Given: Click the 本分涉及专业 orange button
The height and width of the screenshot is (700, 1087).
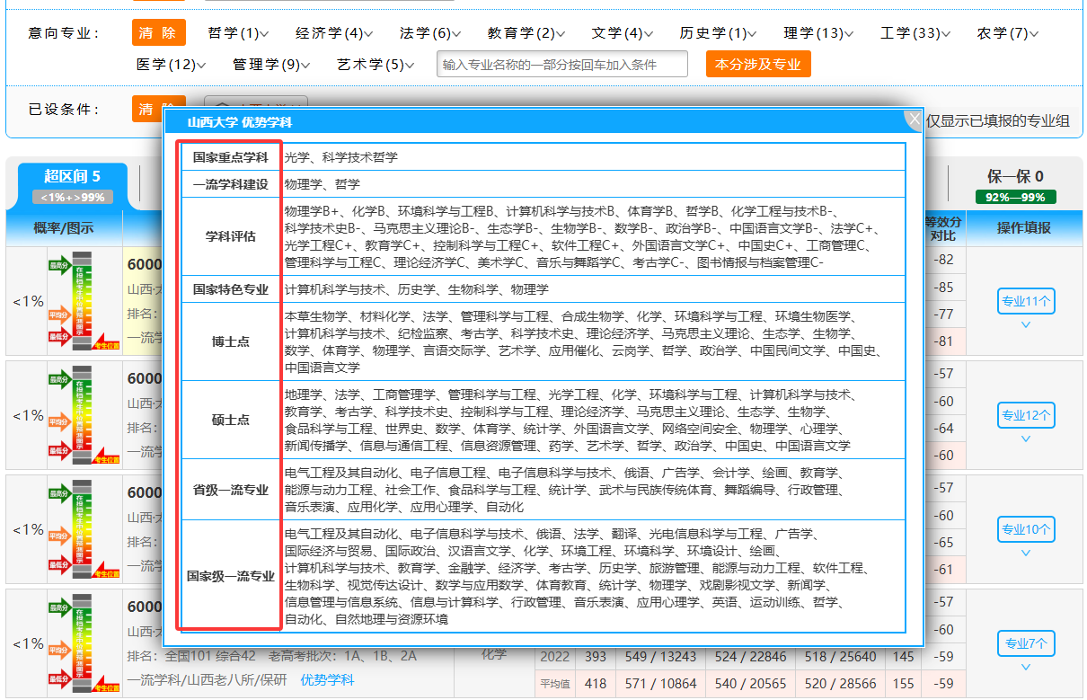Looking at the screenshot, I should point(757,64).
